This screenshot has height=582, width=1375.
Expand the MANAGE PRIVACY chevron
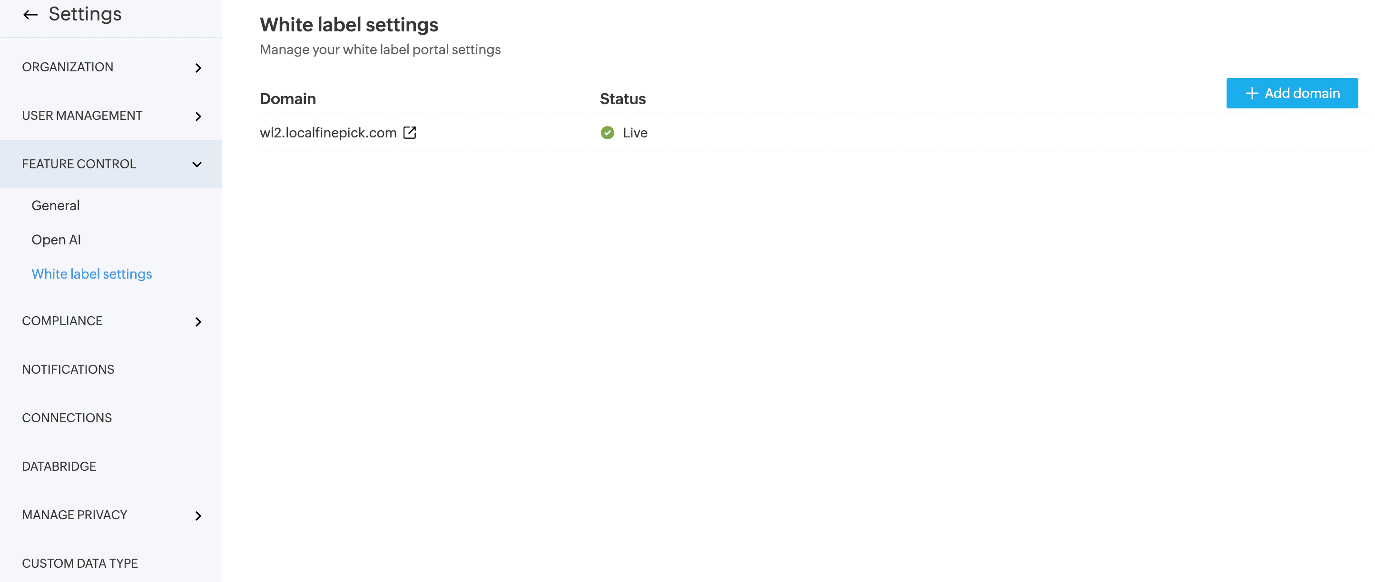coord(198,516)
